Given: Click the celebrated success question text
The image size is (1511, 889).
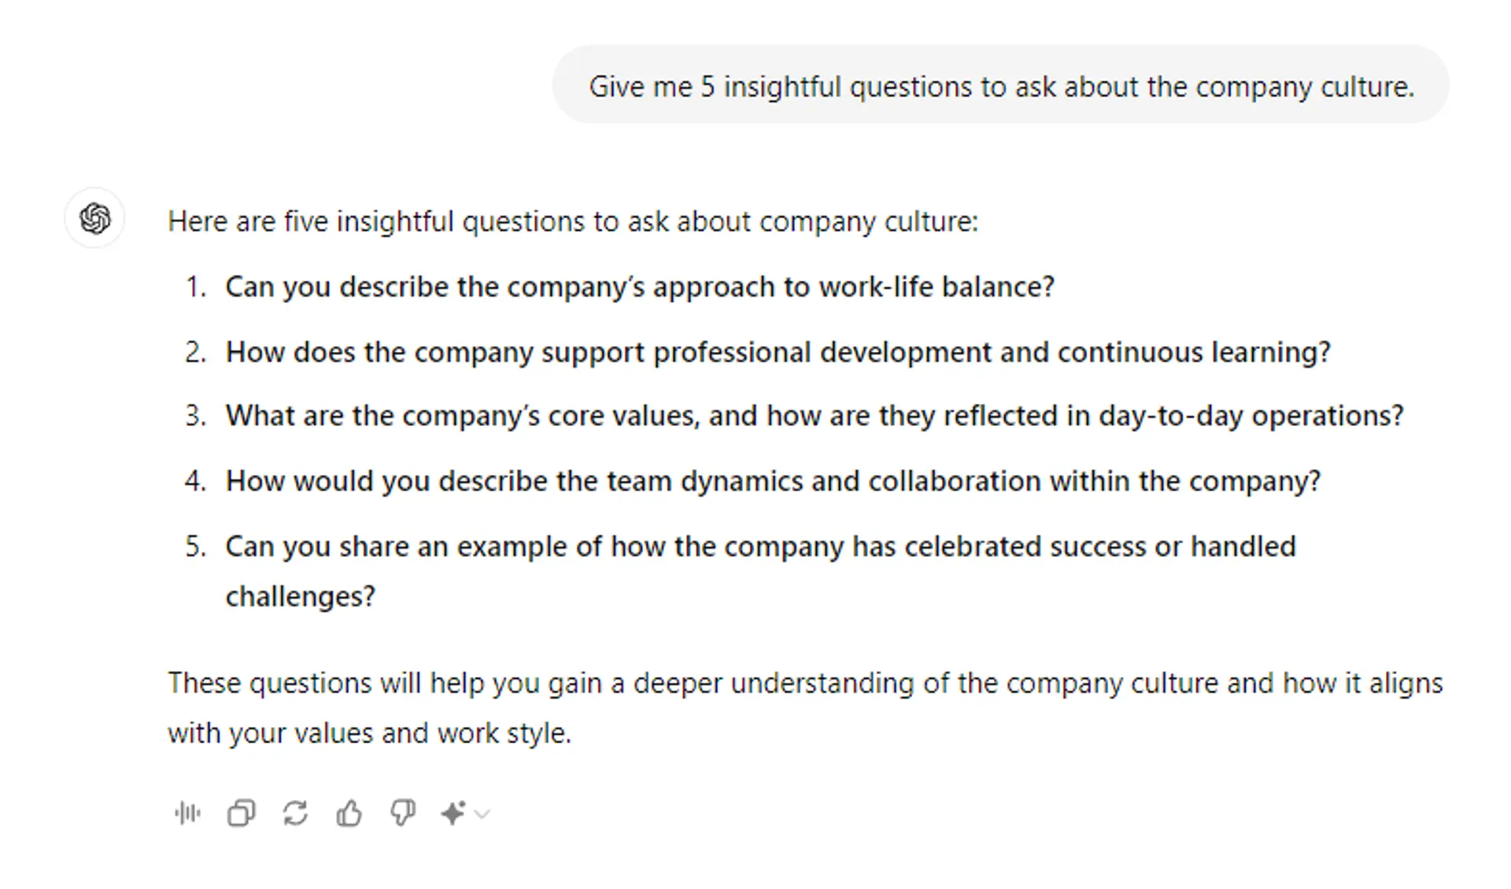Looking at the screenshot, I should pyautogui.click(x=760, y=546).
